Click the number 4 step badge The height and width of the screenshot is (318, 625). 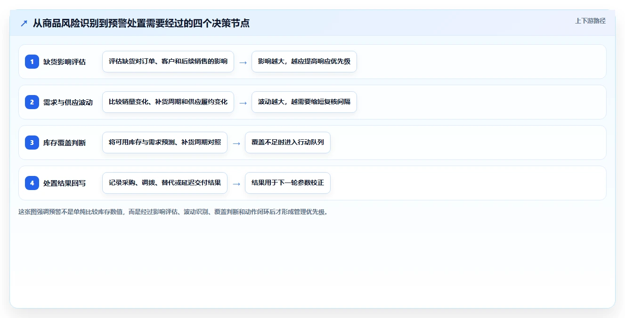tap(32, 183)
